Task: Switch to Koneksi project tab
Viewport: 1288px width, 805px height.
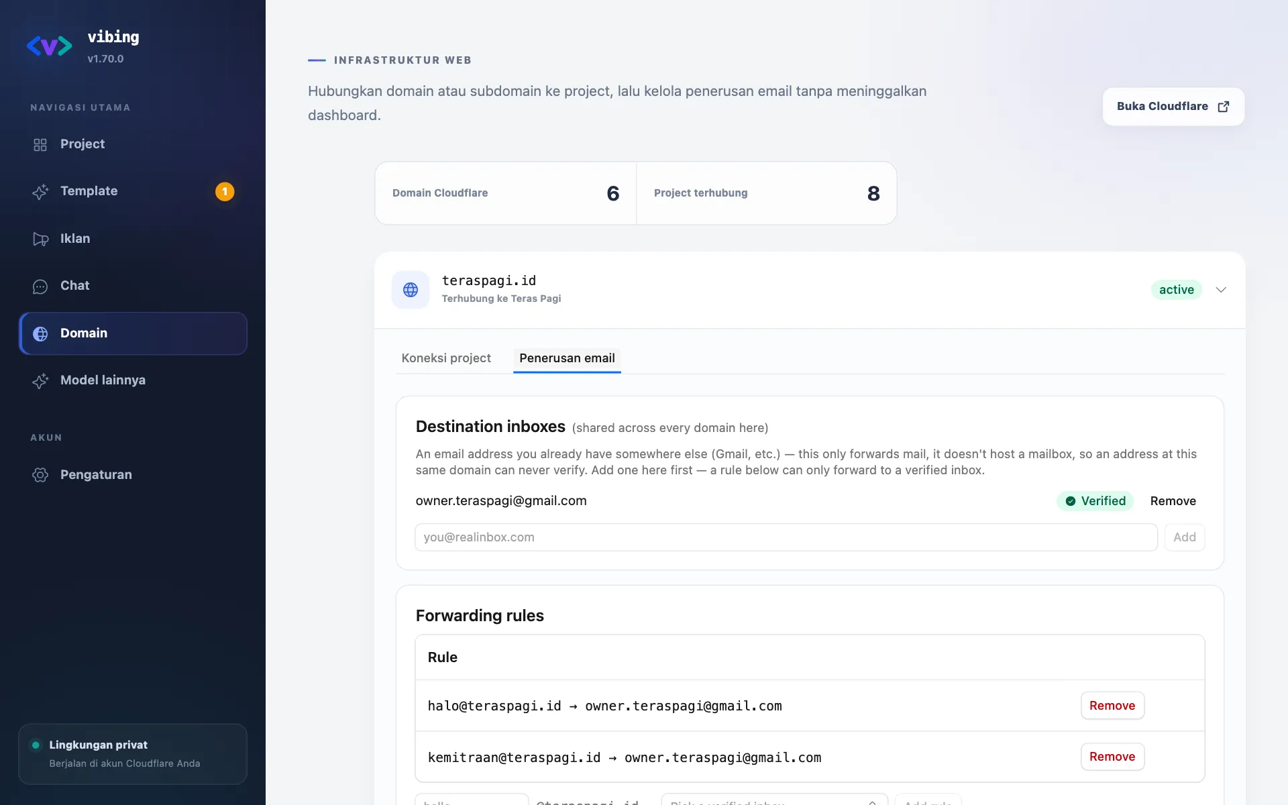Action: (446, 358)
